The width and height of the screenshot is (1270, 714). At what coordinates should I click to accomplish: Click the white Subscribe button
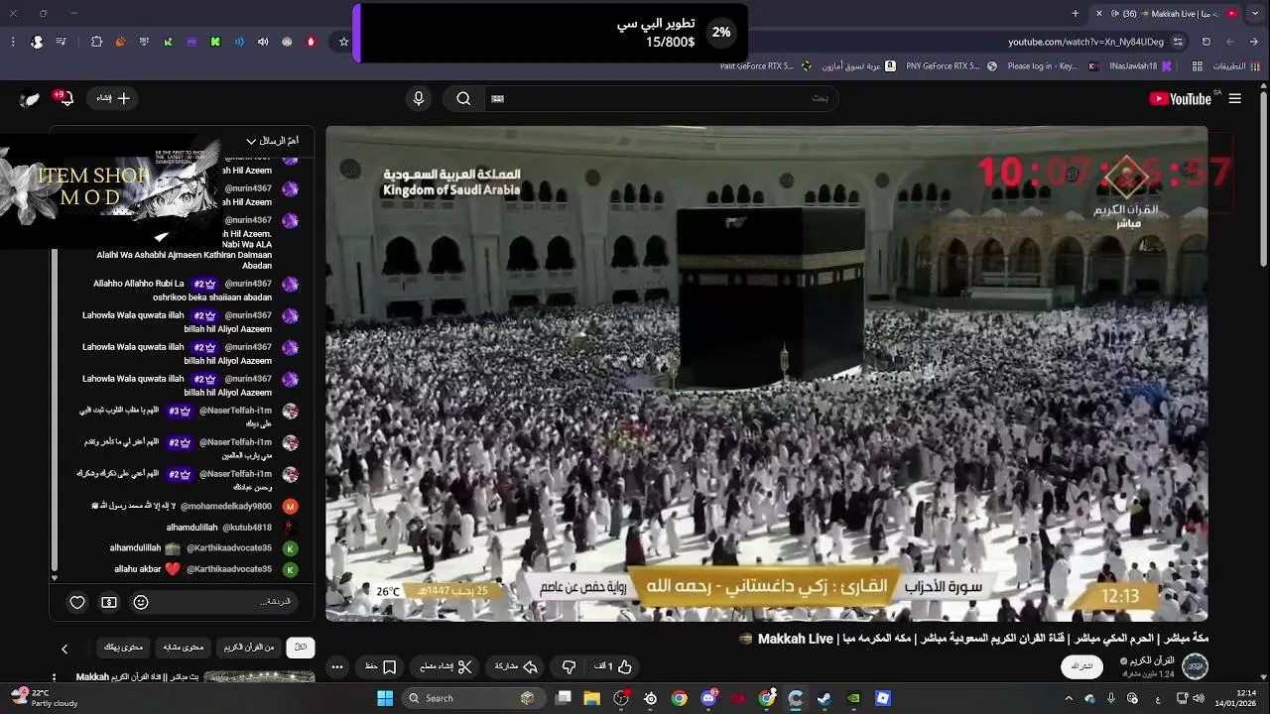(1082, 666)
